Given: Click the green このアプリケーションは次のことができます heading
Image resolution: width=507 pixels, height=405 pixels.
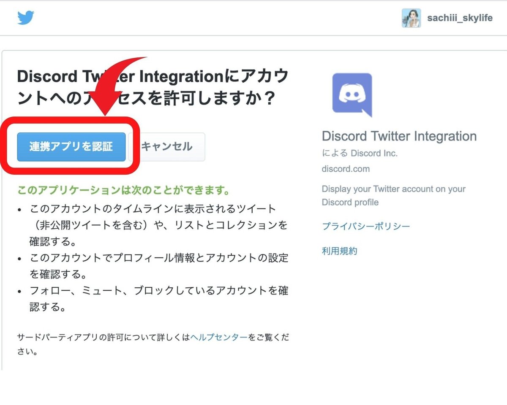Looking at the screenshot, I should pos(124,190).
